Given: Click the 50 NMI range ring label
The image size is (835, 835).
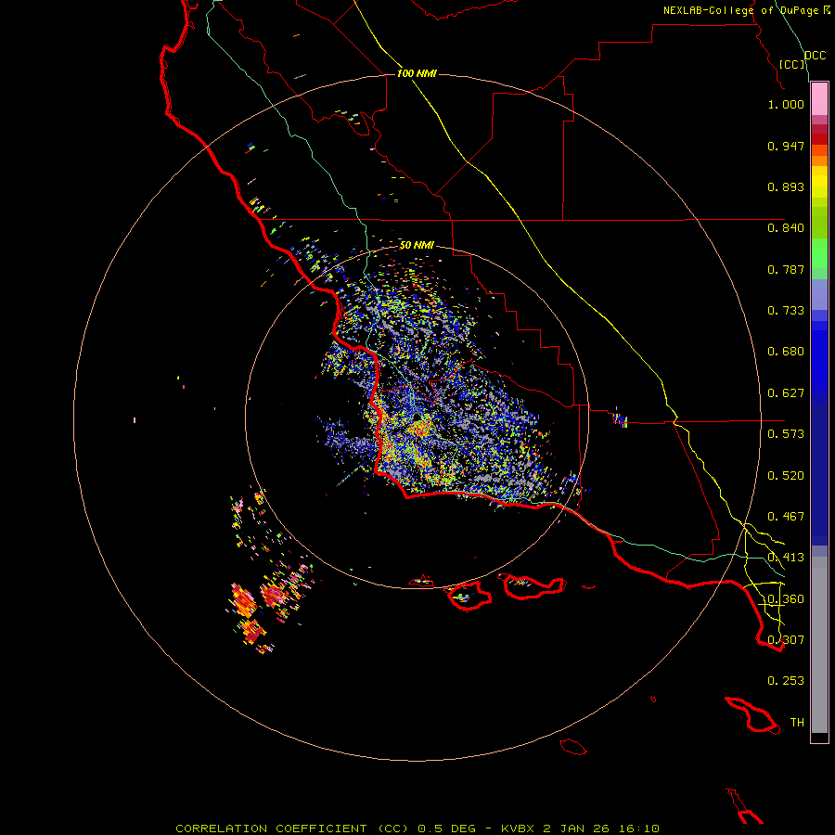Looking at the screenshot, I should (417, 246).
